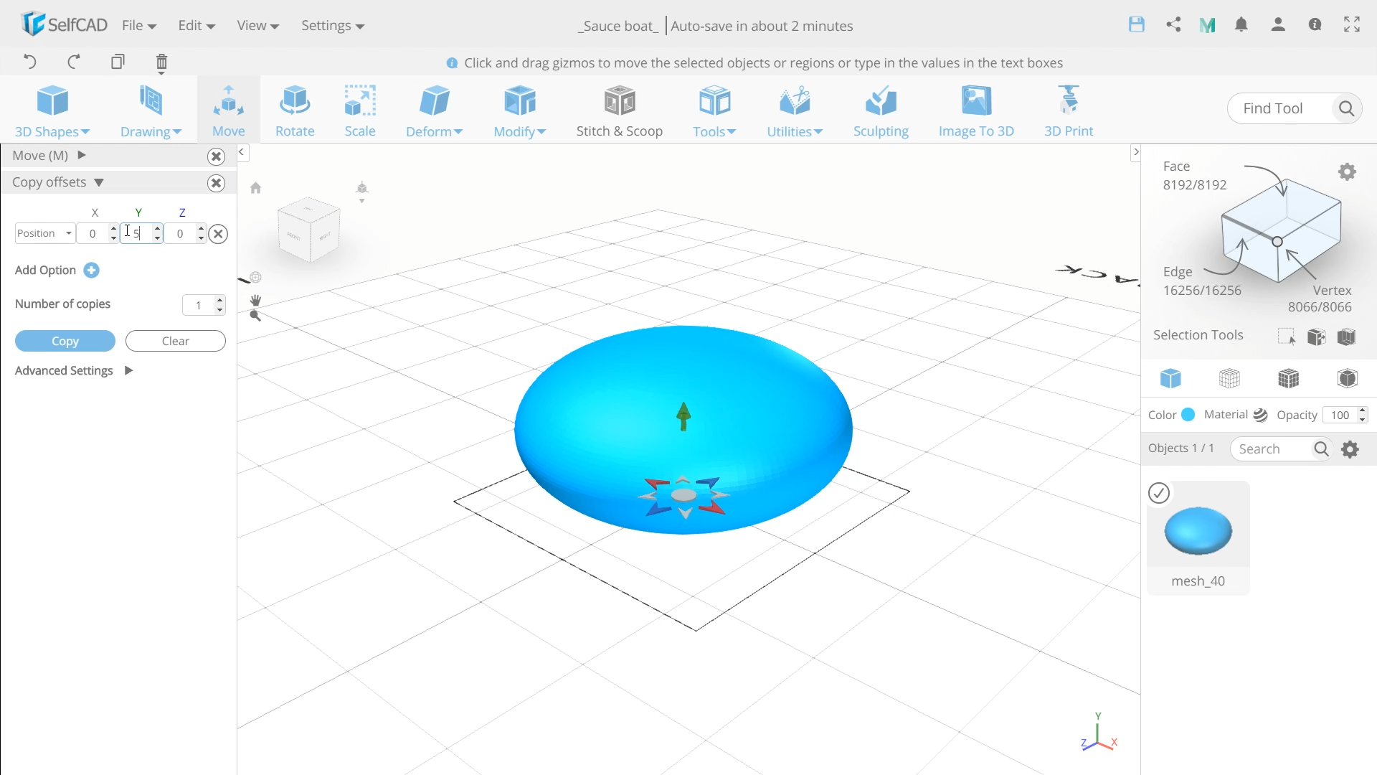This screenshot has height=775, width=1377.
Task: Click the Clear button
Action: coord(176,341)
